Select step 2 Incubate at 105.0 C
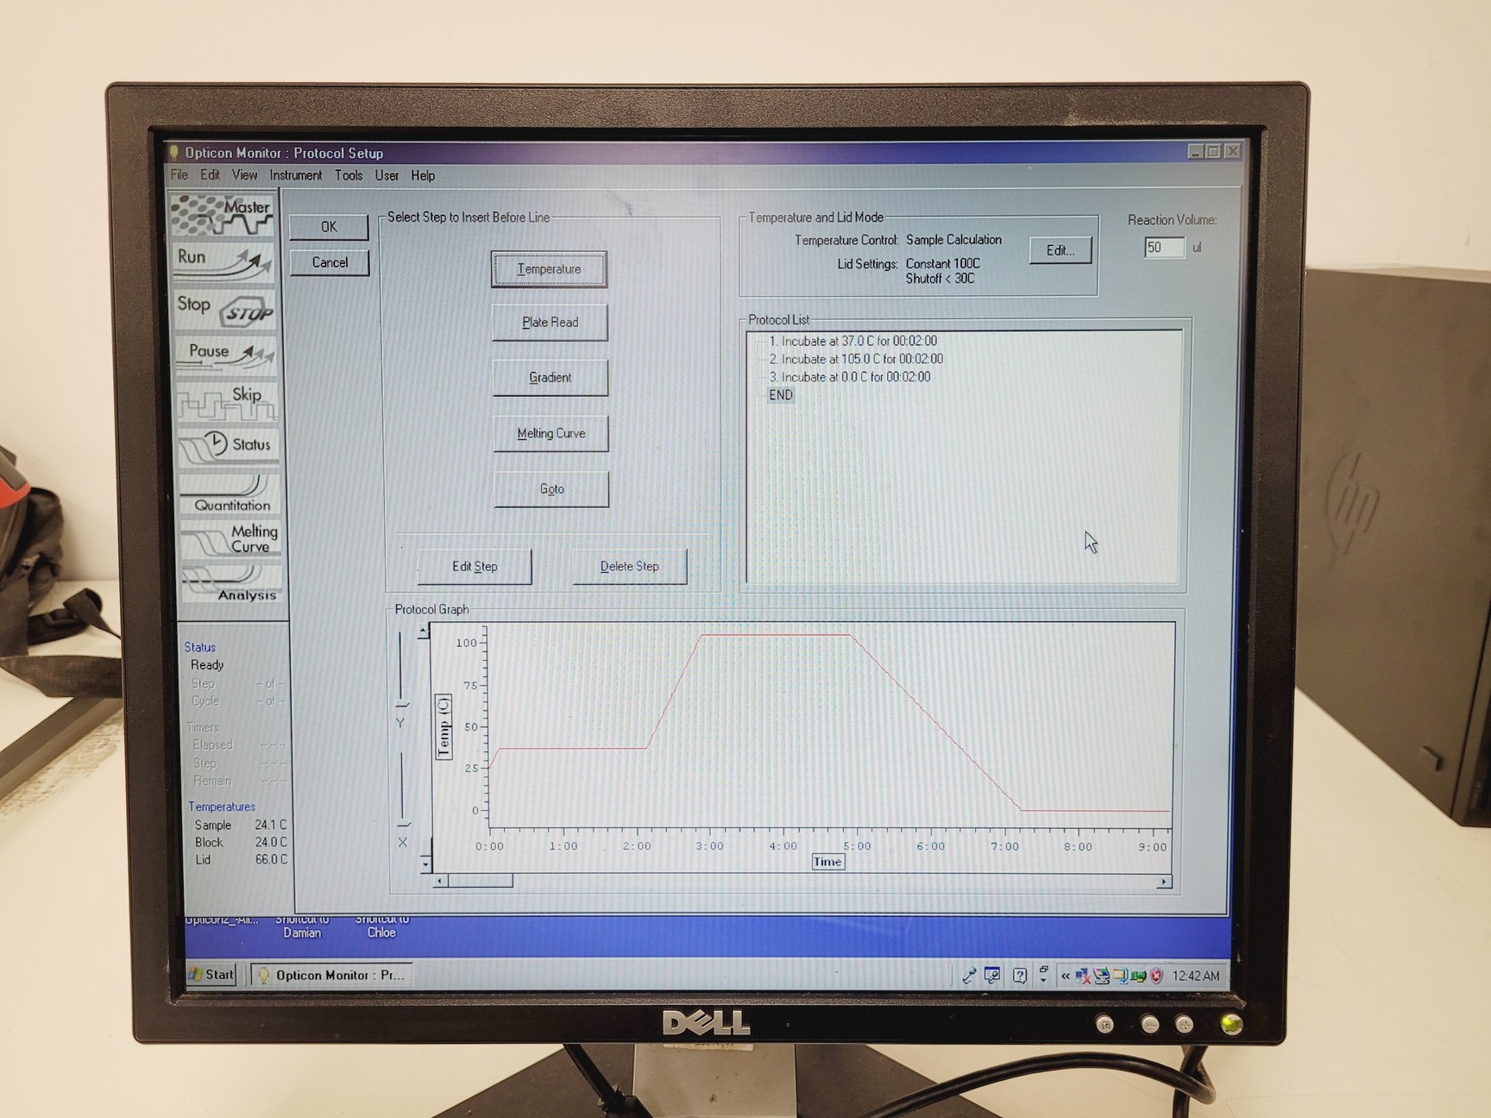Viewport: 1491px width, 1118px height. (856, 359)
